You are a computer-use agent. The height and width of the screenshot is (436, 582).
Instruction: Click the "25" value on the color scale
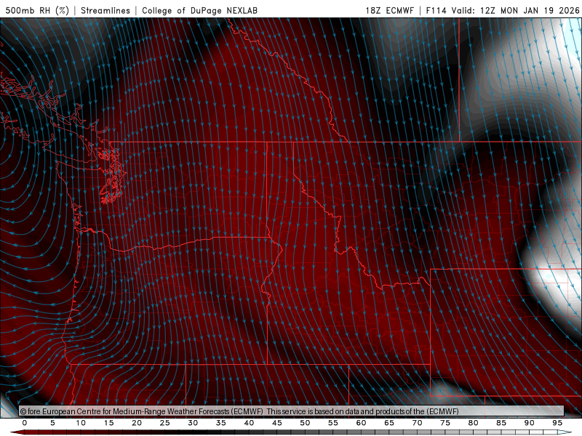[x=165, y=423]
